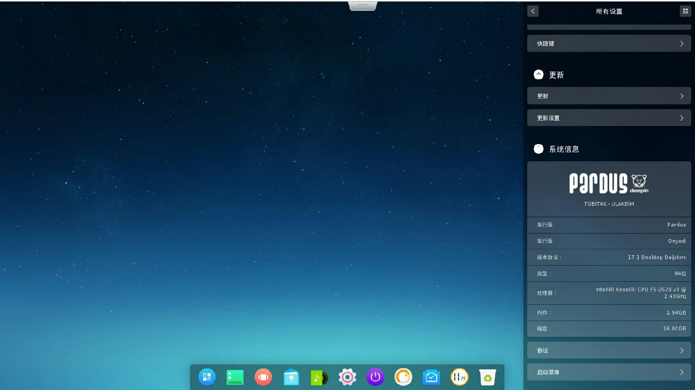Click the TÜBİTAK - ULAKBİM text
Image resolution: width=695 pixels, height=390 pixels.
click(609, 204)
